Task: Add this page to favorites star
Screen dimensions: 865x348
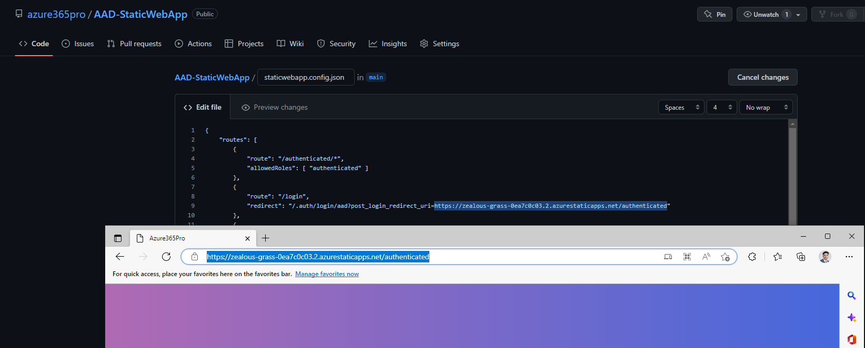Action: (725, 257)
